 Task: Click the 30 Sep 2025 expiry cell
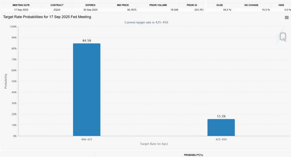[90, 10]
